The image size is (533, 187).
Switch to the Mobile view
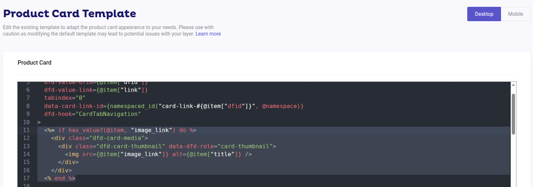coord(516,14)
